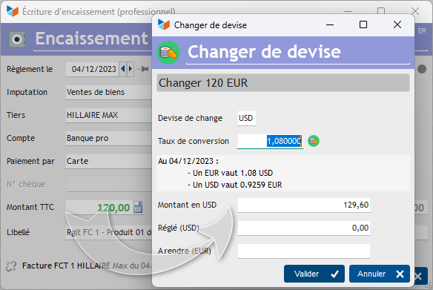
Task: Click the camera icon in the Encaissement header
Action: [x=17, y=39]
